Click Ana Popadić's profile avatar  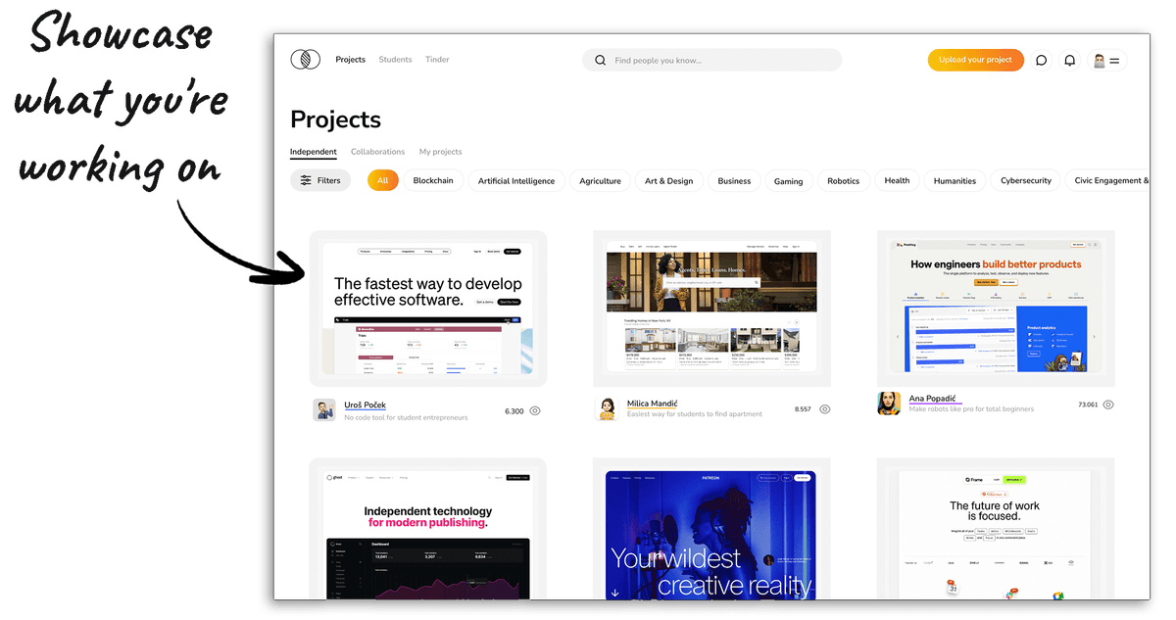[889, 404]
